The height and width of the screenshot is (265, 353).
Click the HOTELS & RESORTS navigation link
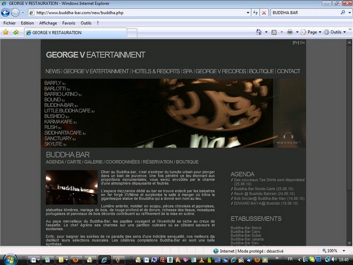[x=156, y=71]
